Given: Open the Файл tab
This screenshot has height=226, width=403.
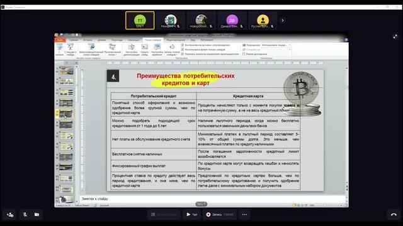Looking at the screenshot, I should click(60, 40).
